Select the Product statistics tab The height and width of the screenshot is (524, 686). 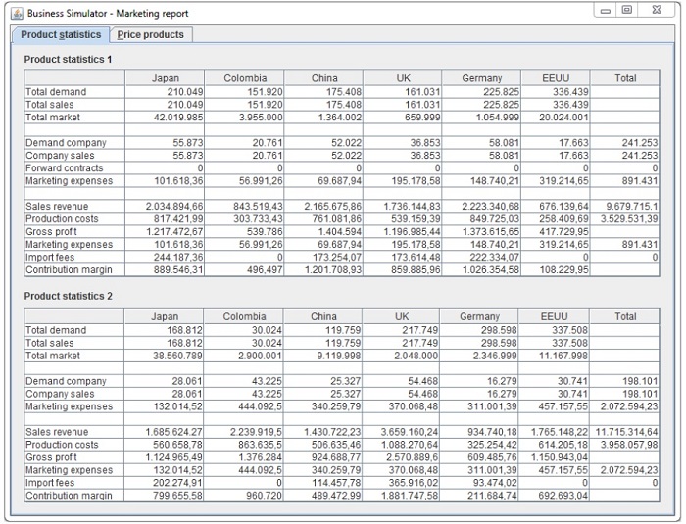[61, 34]
